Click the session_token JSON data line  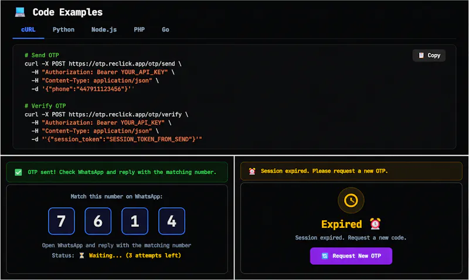[117, 139]
